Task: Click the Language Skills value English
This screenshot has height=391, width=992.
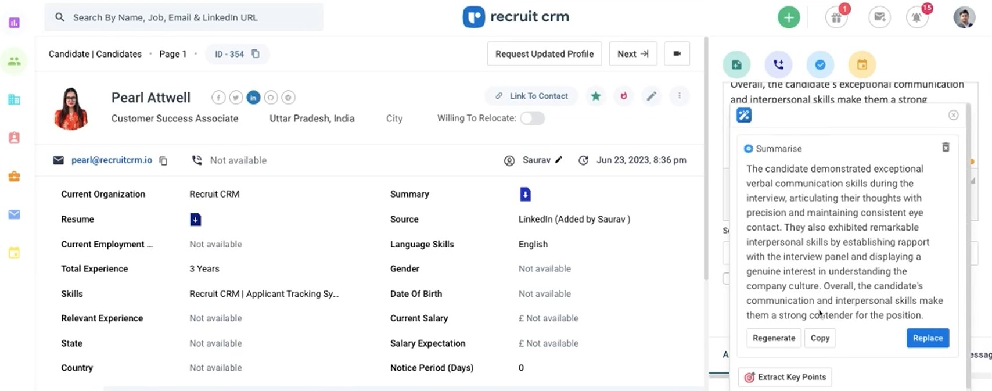Action: [533, 245]
